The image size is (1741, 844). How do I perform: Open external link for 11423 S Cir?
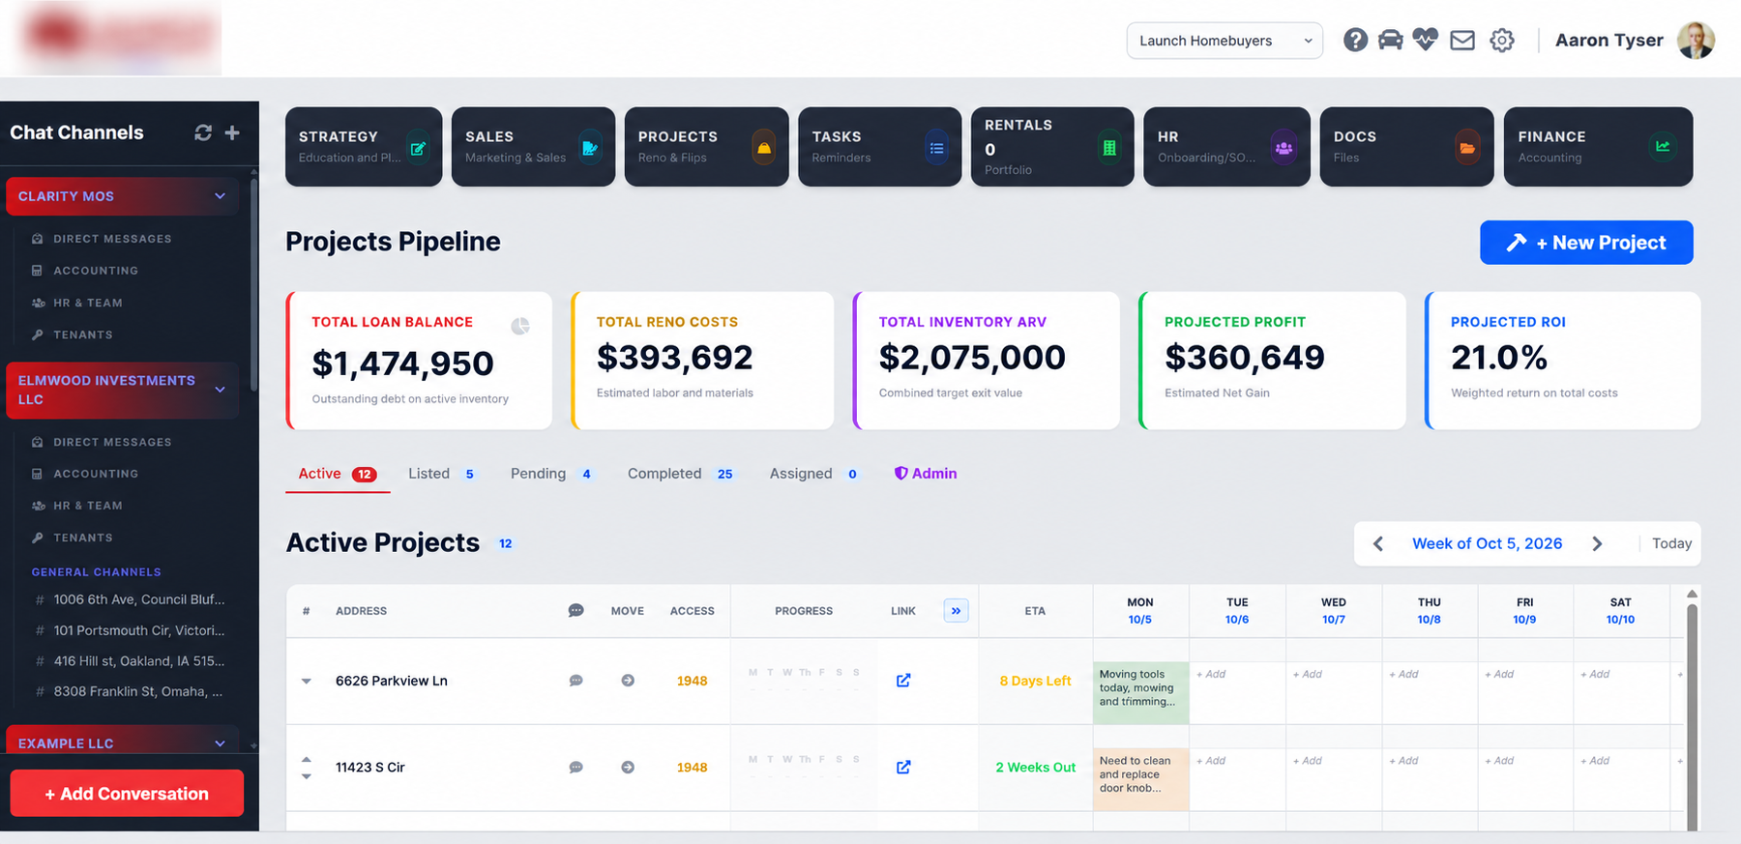click(903, 768)
